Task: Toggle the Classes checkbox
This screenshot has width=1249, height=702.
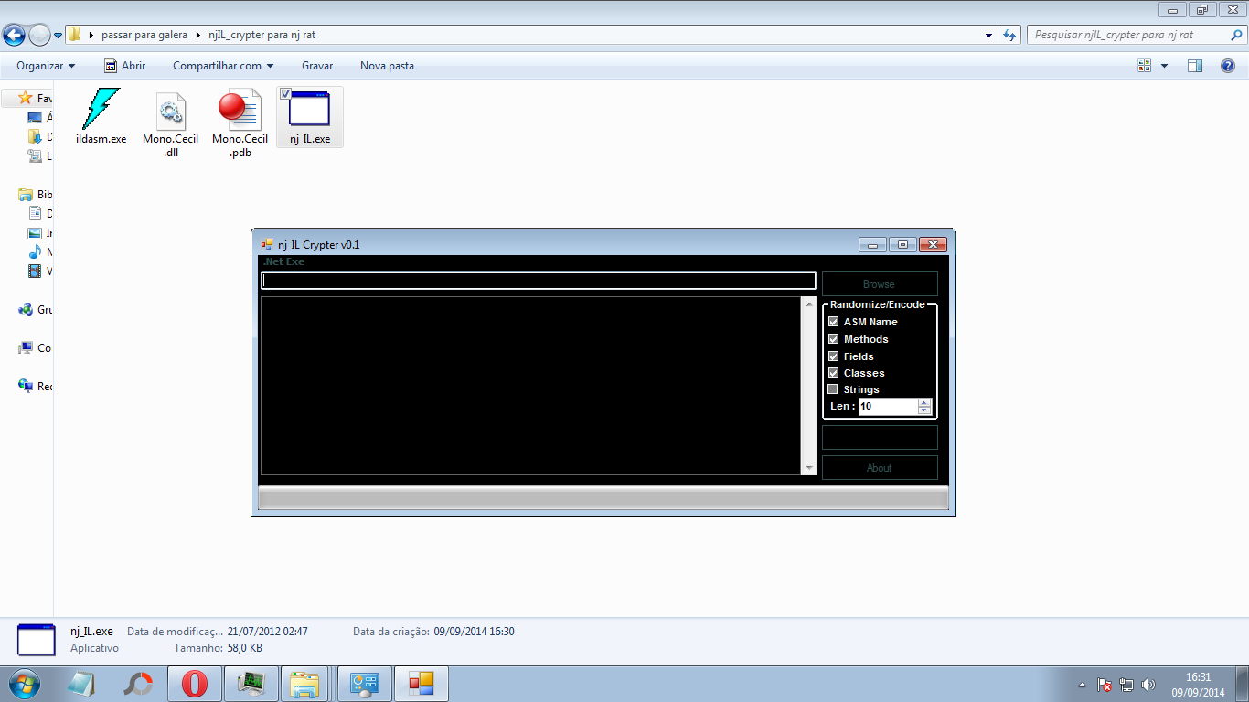Action: [x=833, y=373]
